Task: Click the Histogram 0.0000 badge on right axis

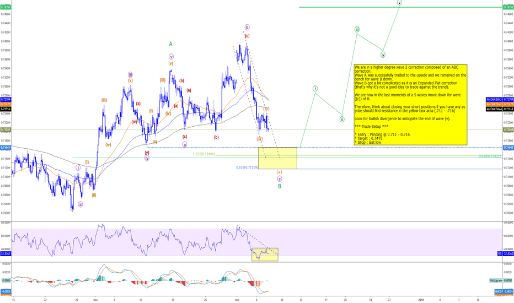Action: pos(501,280)
